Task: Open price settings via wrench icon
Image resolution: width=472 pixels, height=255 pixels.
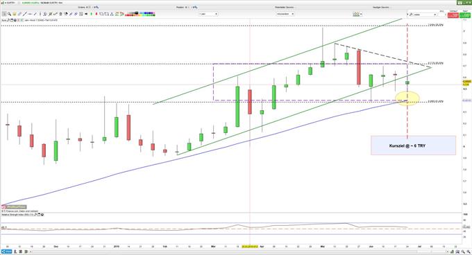Action: click(8, 20)
